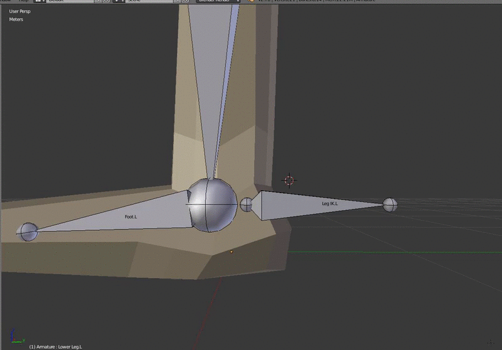The image size is (502, 350).
Task: Select the Foot.L bone by its label
Action: [131, 216]
